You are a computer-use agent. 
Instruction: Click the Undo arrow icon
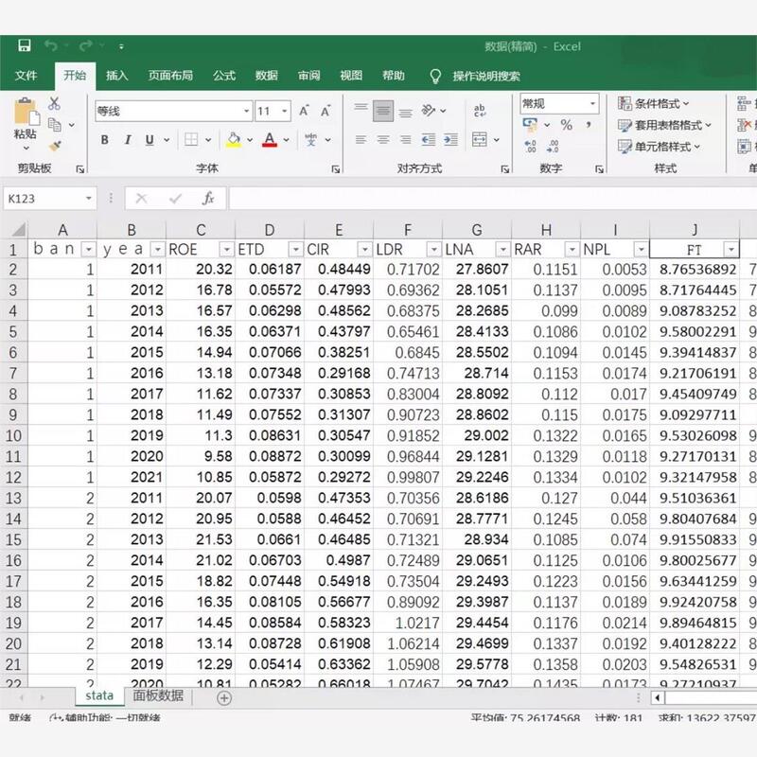coord(51,45)
